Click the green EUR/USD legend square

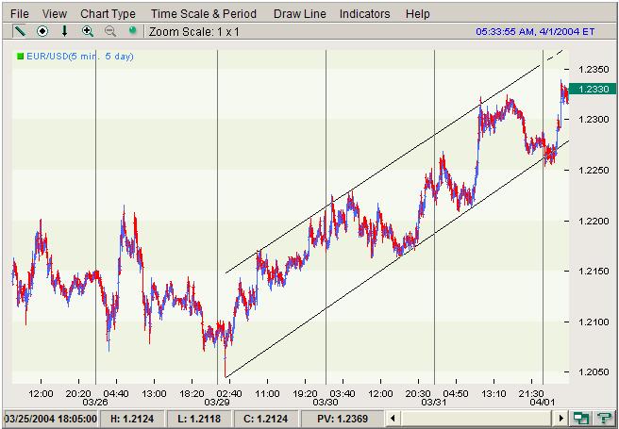pos(20,57)
